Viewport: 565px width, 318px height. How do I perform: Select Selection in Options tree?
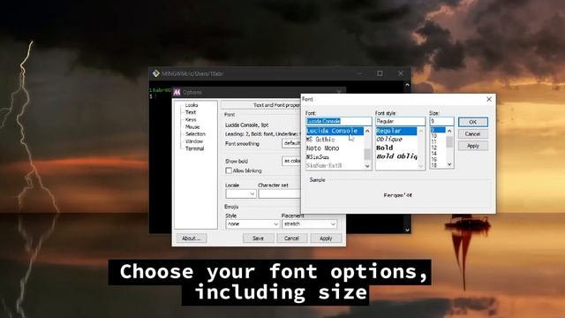pos(195,134)
